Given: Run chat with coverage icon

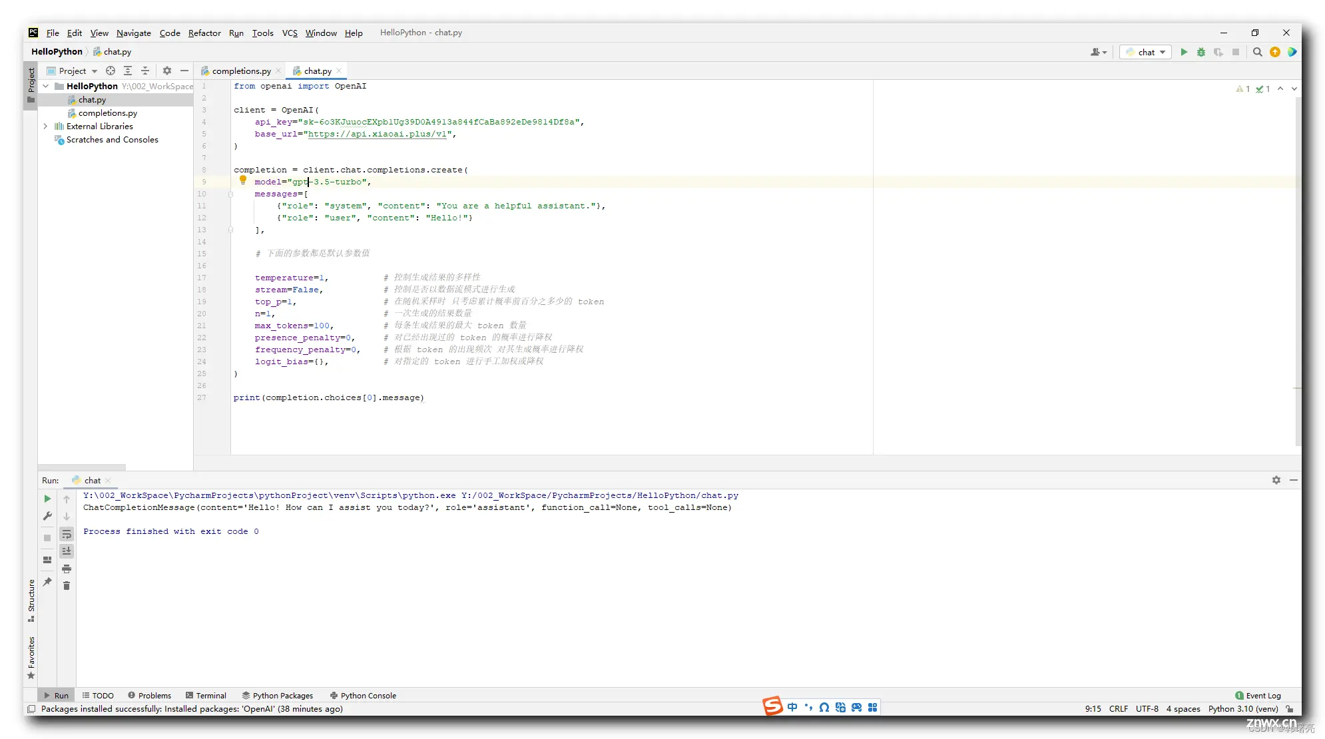Looking at the screenshot, I should (x=1218, y=52).
